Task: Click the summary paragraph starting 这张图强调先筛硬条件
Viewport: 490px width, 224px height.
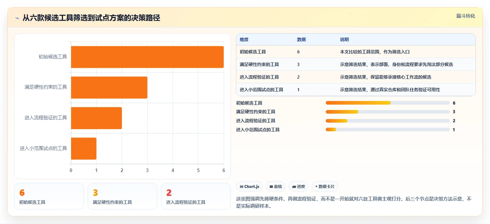Action: [354, 202]
